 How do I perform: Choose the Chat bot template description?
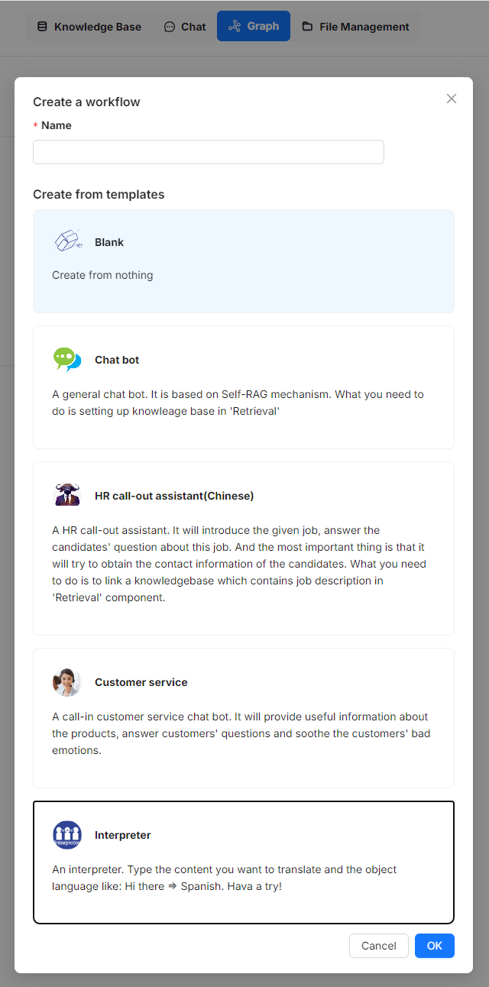tap(238, 403)
